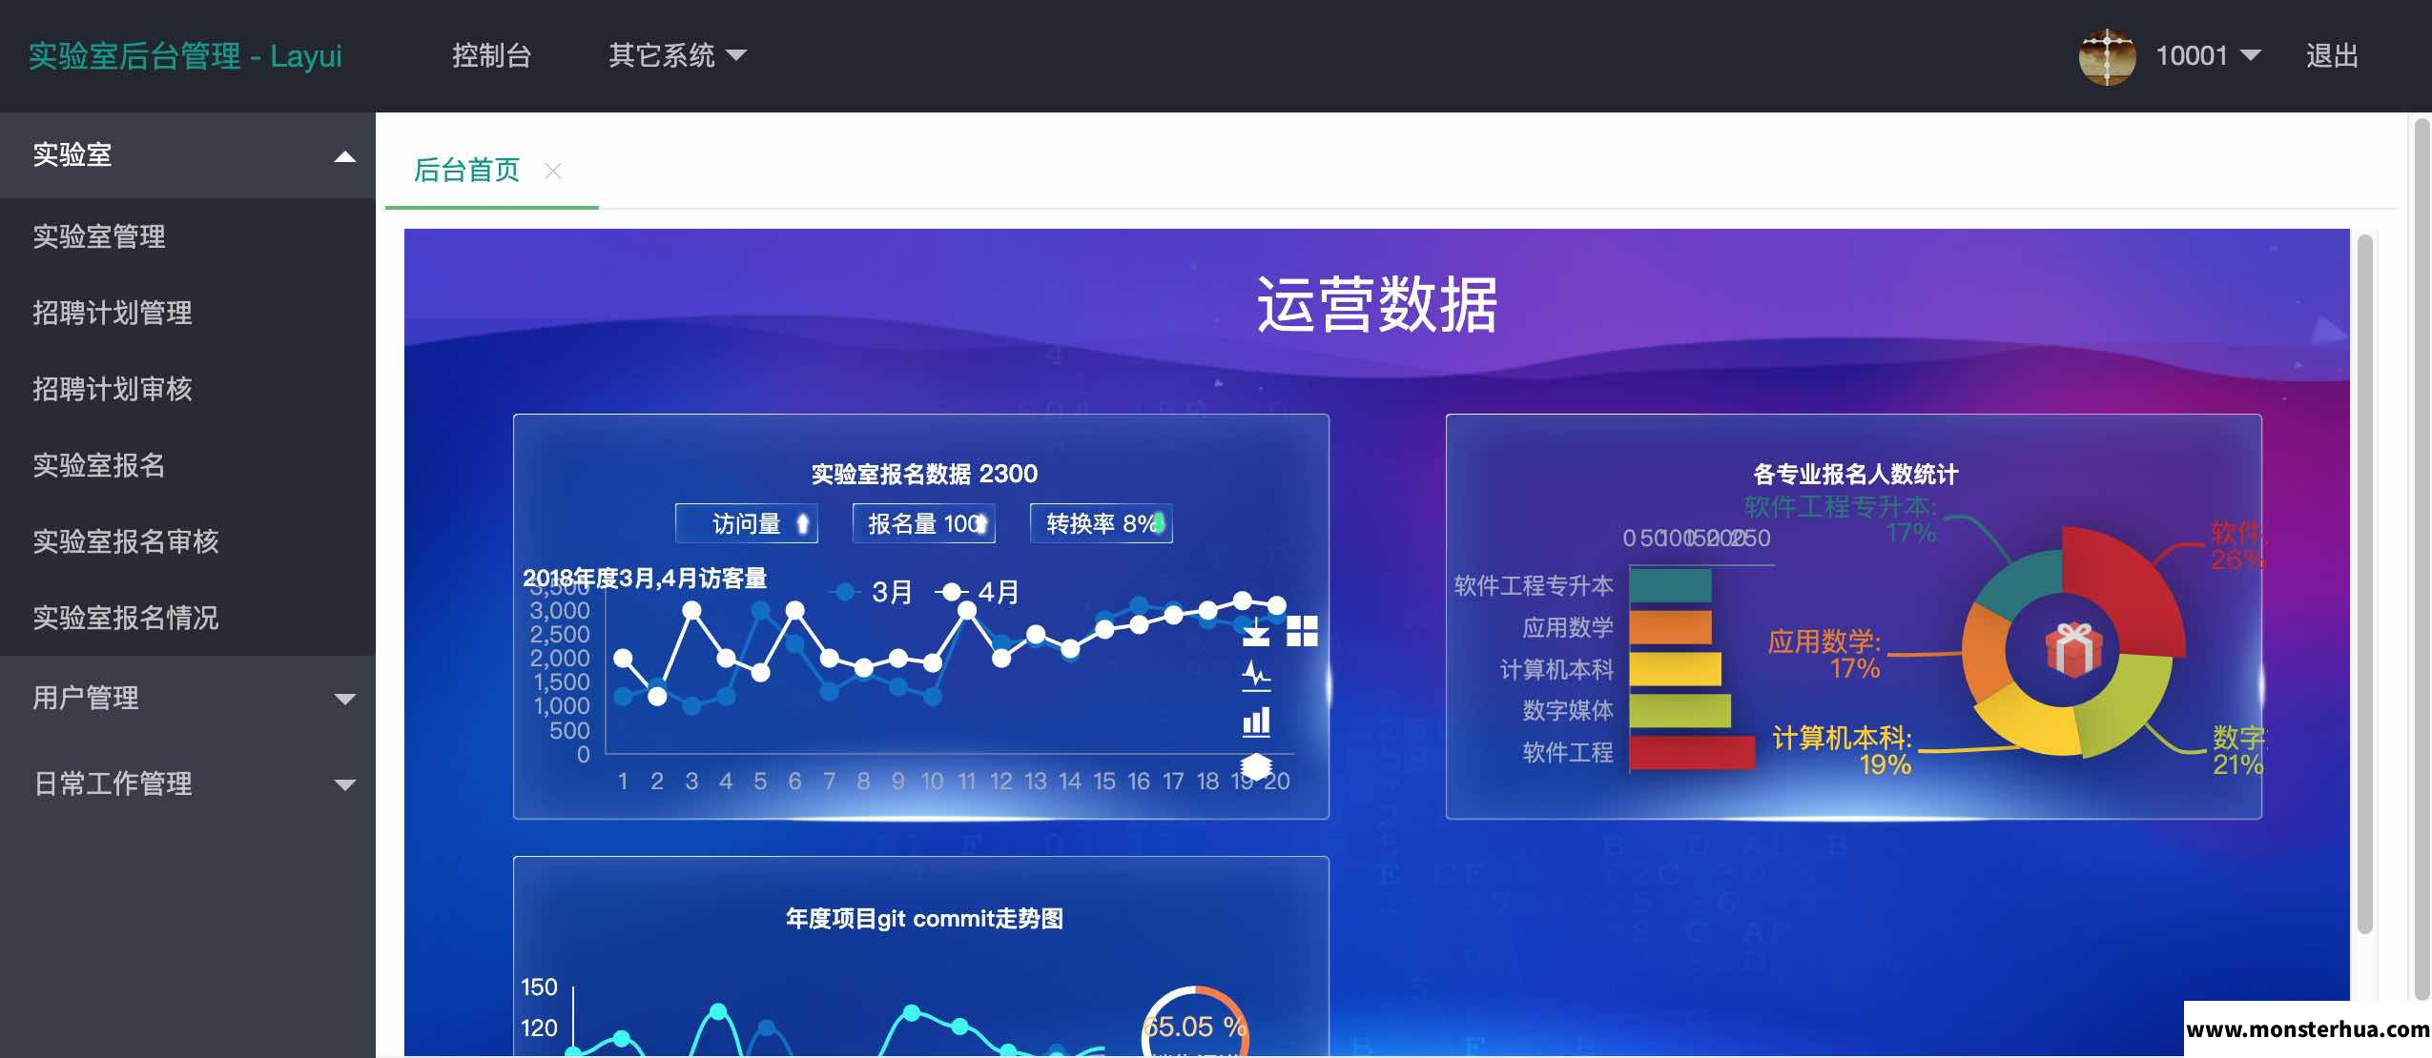This screenshot has width=2432, height=1058.
Task: Open 实验室管理 in the sidebar
Action: click(188, 236)
